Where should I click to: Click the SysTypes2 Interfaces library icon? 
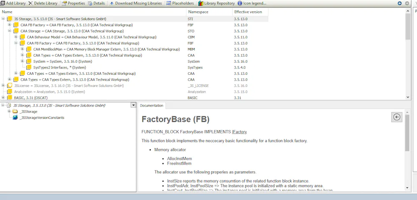point(29,67)
